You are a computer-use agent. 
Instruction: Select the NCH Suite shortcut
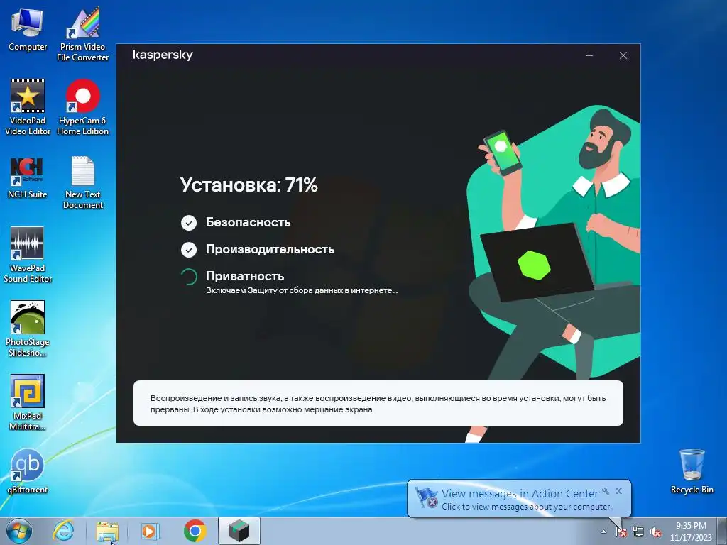[28, 178]
